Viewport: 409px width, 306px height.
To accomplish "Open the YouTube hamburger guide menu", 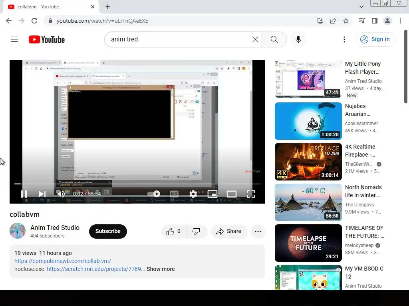I will click(x=14, y=39).
